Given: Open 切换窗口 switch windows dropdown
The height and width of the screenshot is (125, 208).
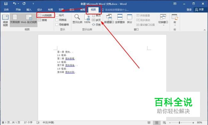Looking at the screenshot, I should point(163,20).
